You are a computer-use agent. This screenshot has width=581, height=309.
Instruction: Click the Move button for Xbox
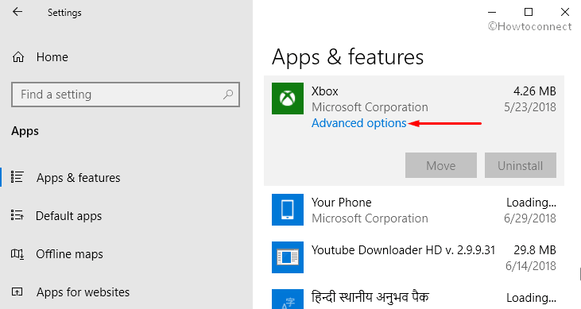point(441,165)
